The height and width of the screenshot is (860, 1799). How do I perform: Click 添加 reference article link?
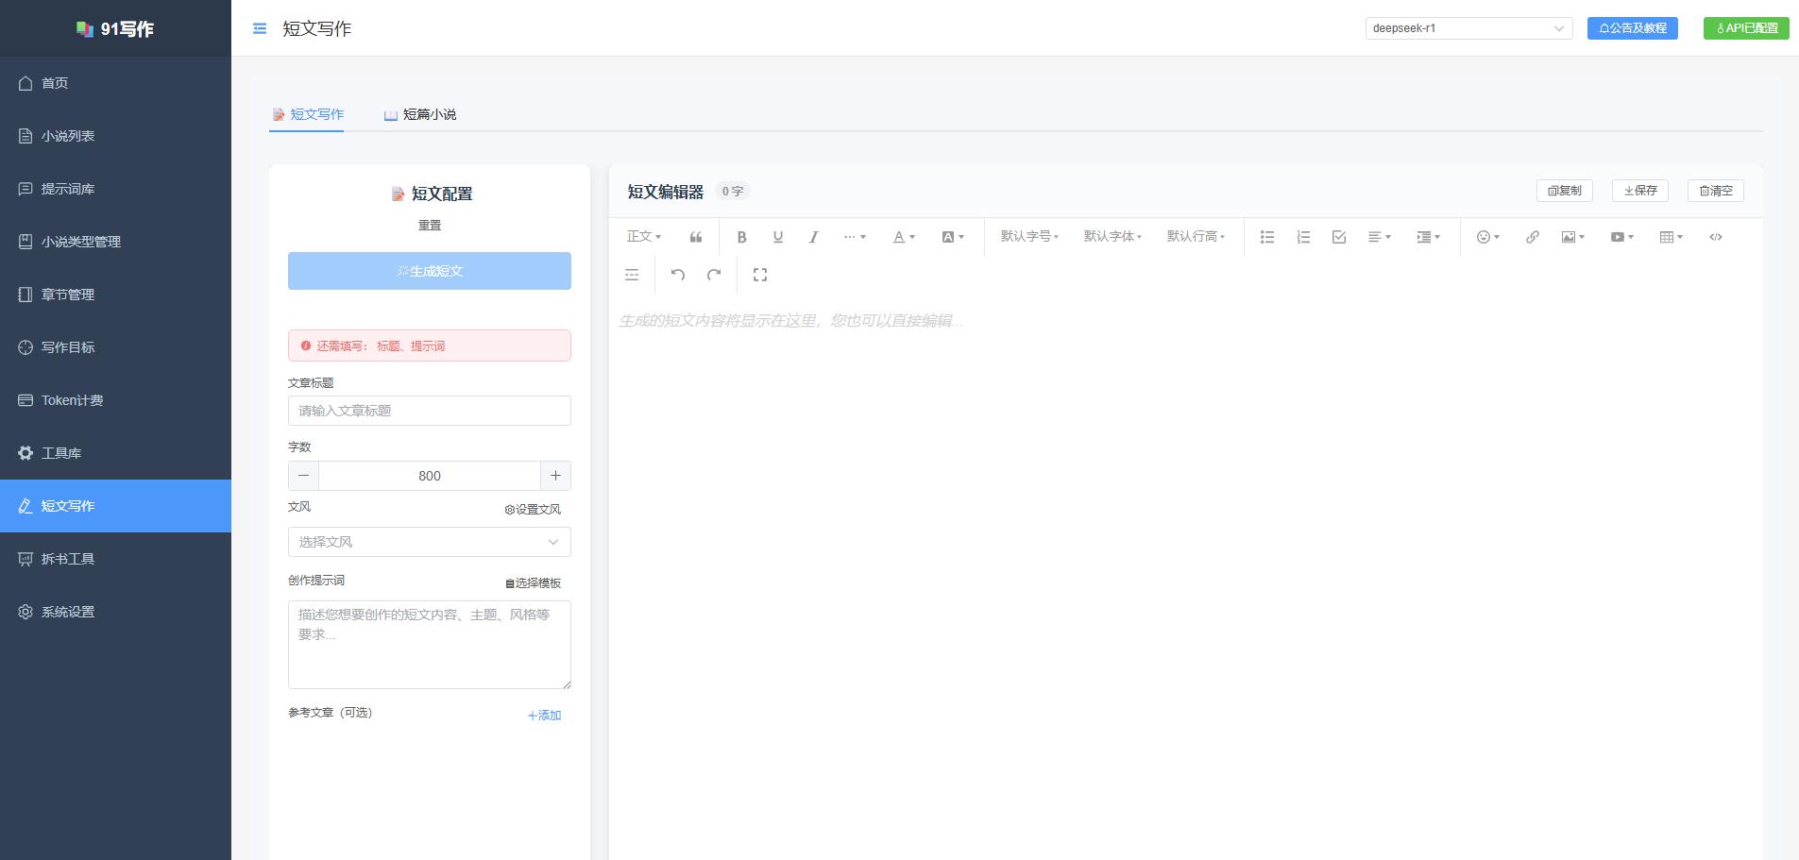[x=544, y=716]
